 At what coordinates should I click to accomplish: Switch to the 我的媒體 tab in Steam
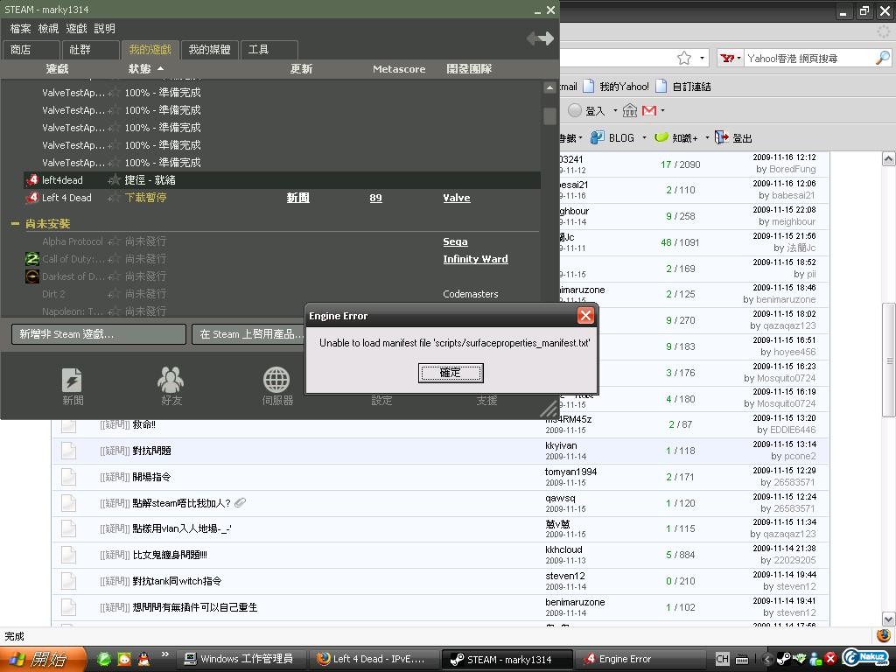click(x=209, y=50)
